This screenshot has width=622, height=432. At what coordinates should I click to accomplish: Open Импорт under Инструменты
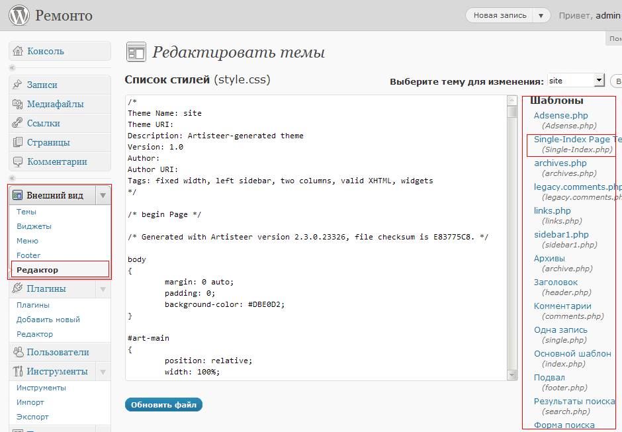pos(30,402)
